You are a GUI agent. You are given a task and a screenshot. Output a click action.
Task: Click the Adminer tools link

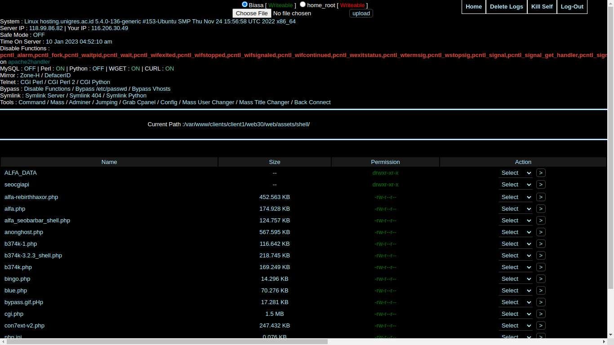pos(80,102)
